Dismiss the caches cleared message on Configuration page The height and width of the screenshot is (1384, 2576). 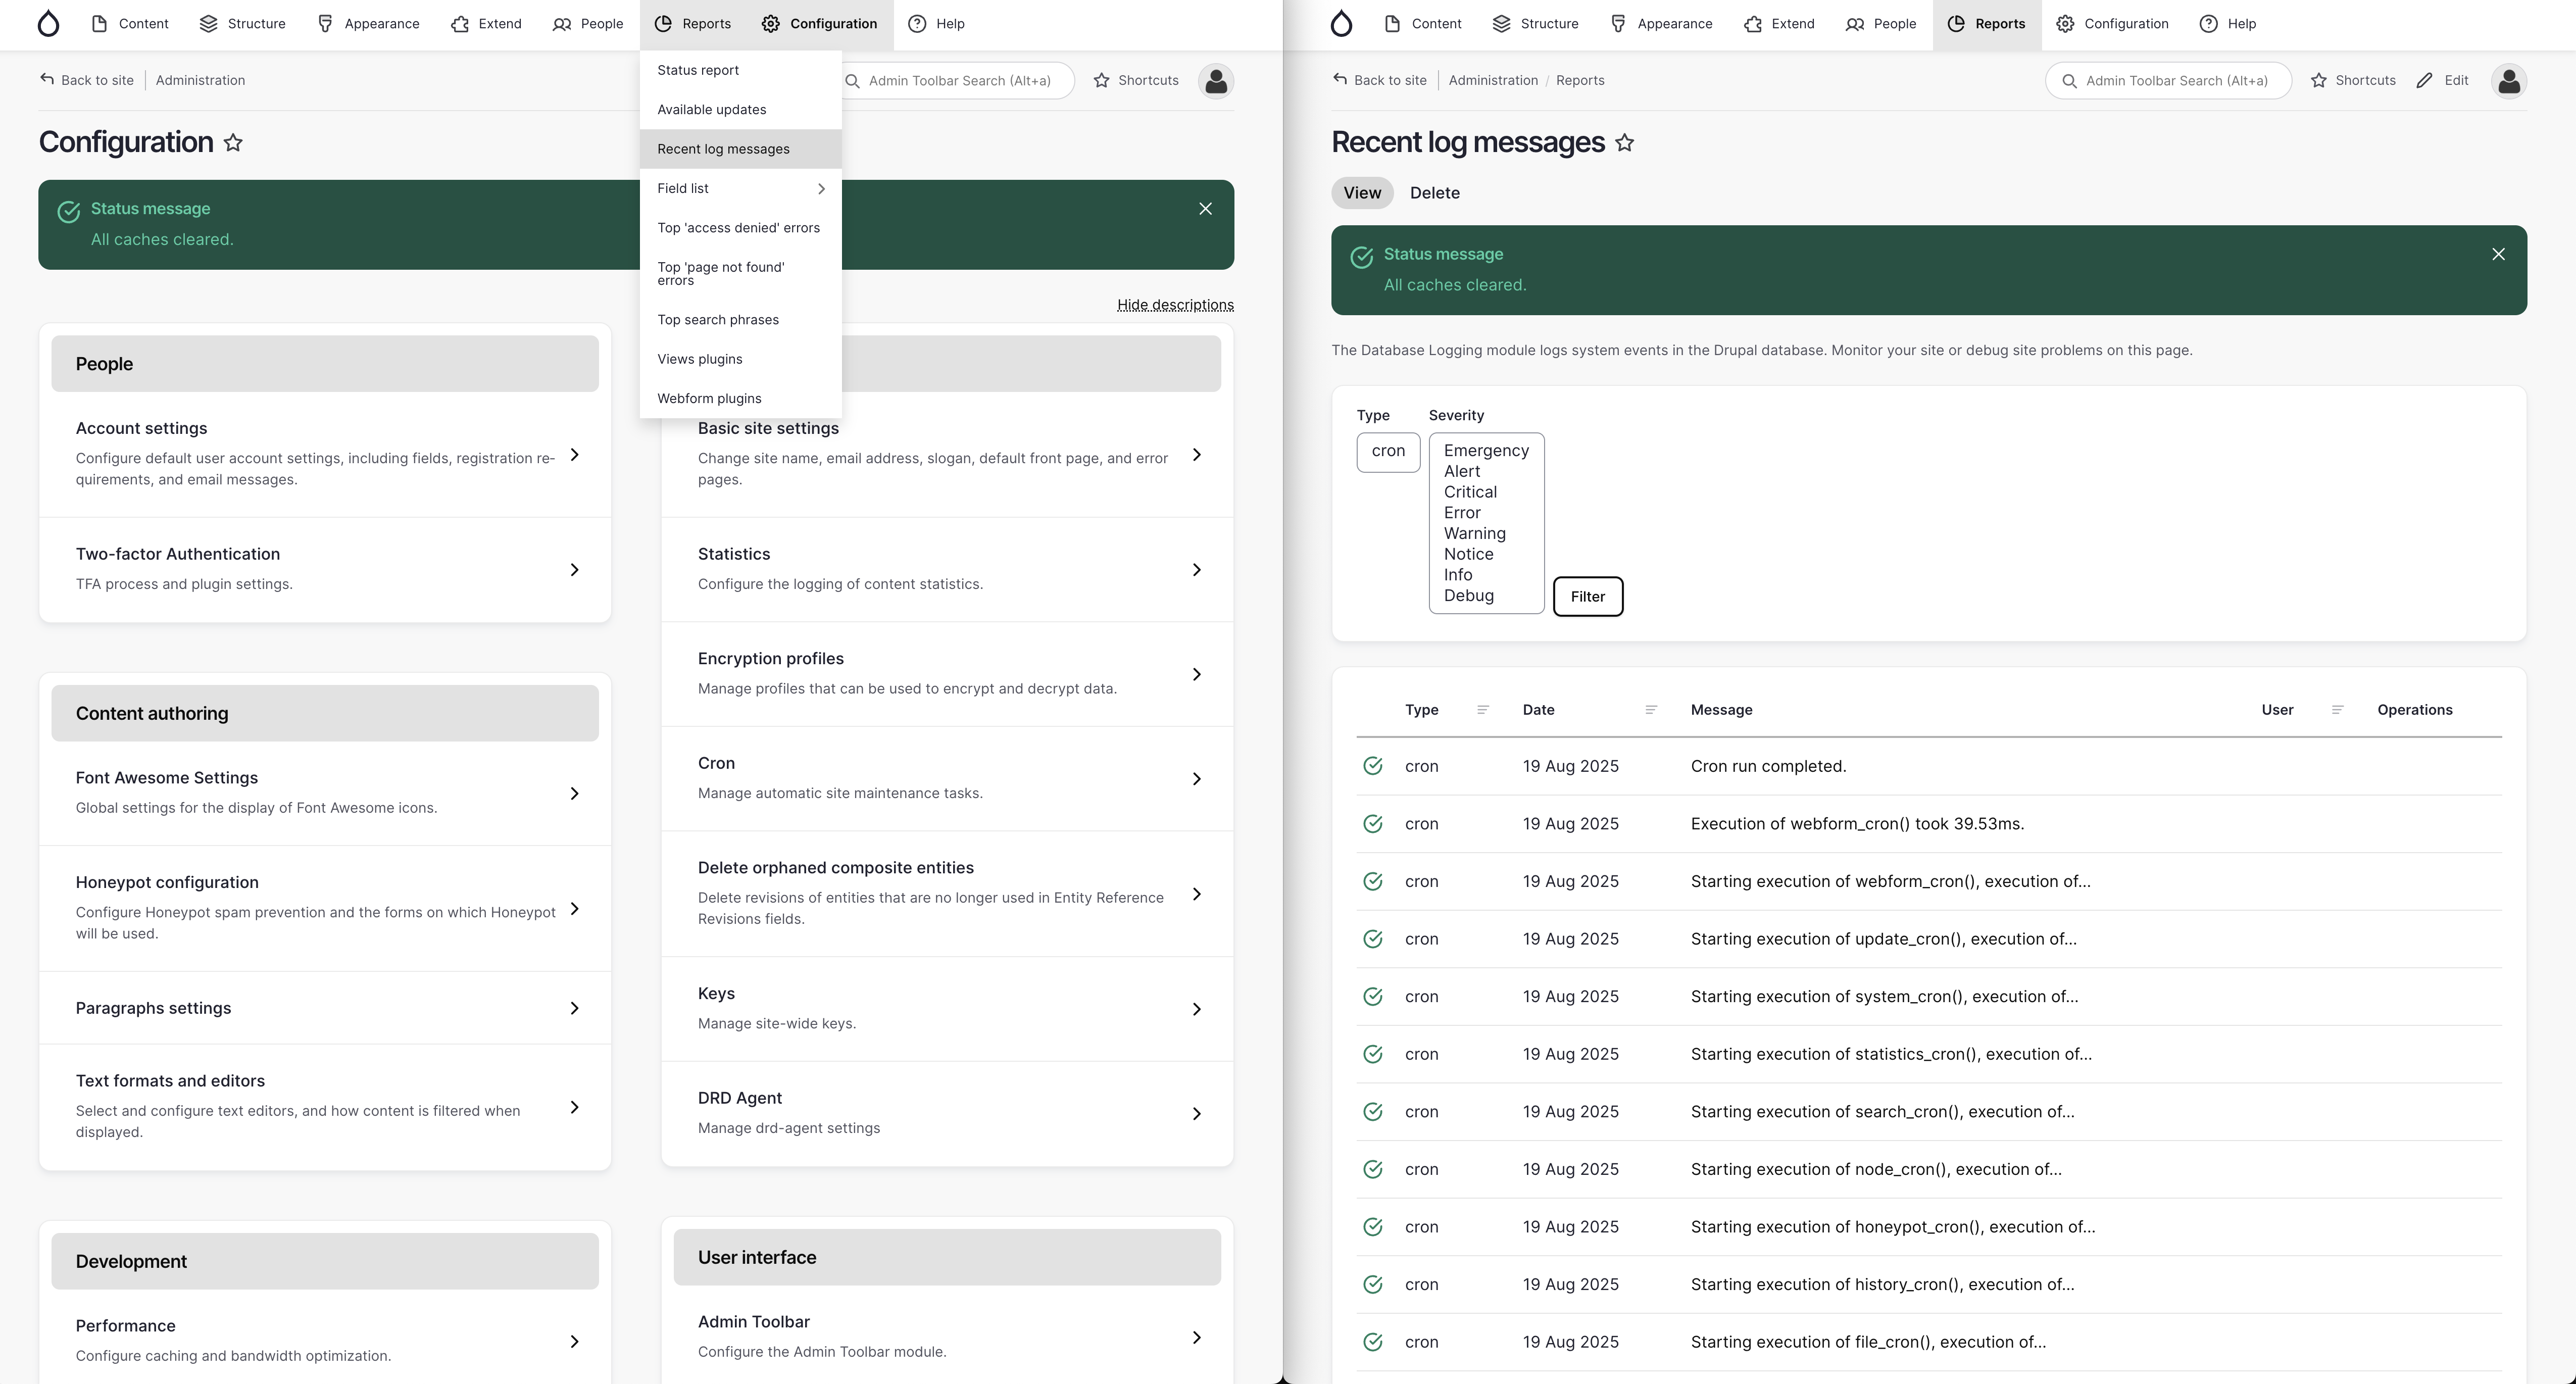[1205, 209]
